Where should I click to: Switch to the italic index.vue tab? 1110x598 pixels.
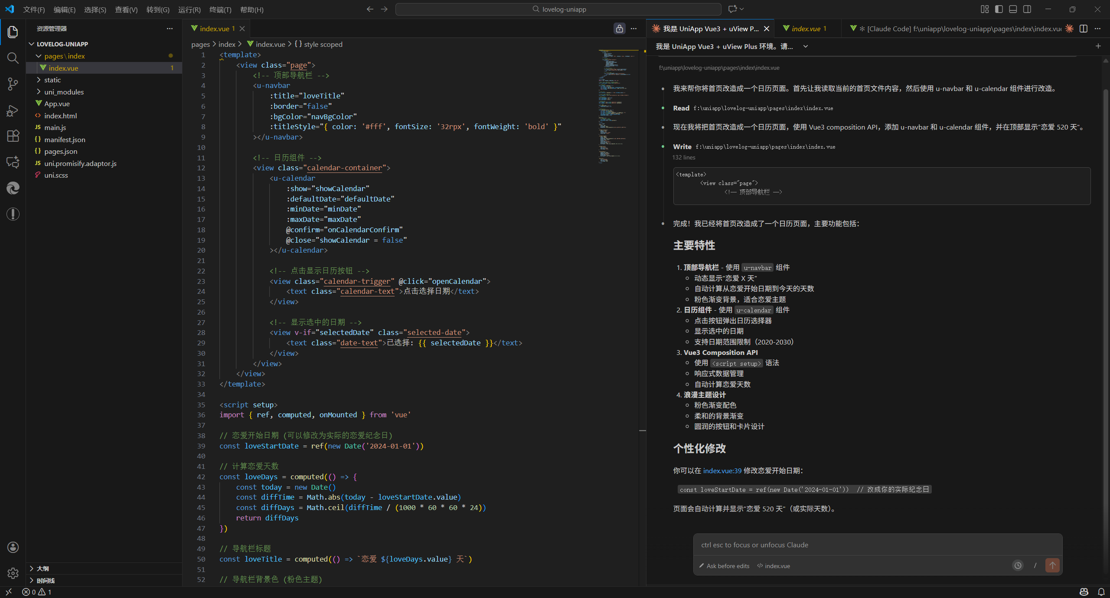[x=806, y=29]
